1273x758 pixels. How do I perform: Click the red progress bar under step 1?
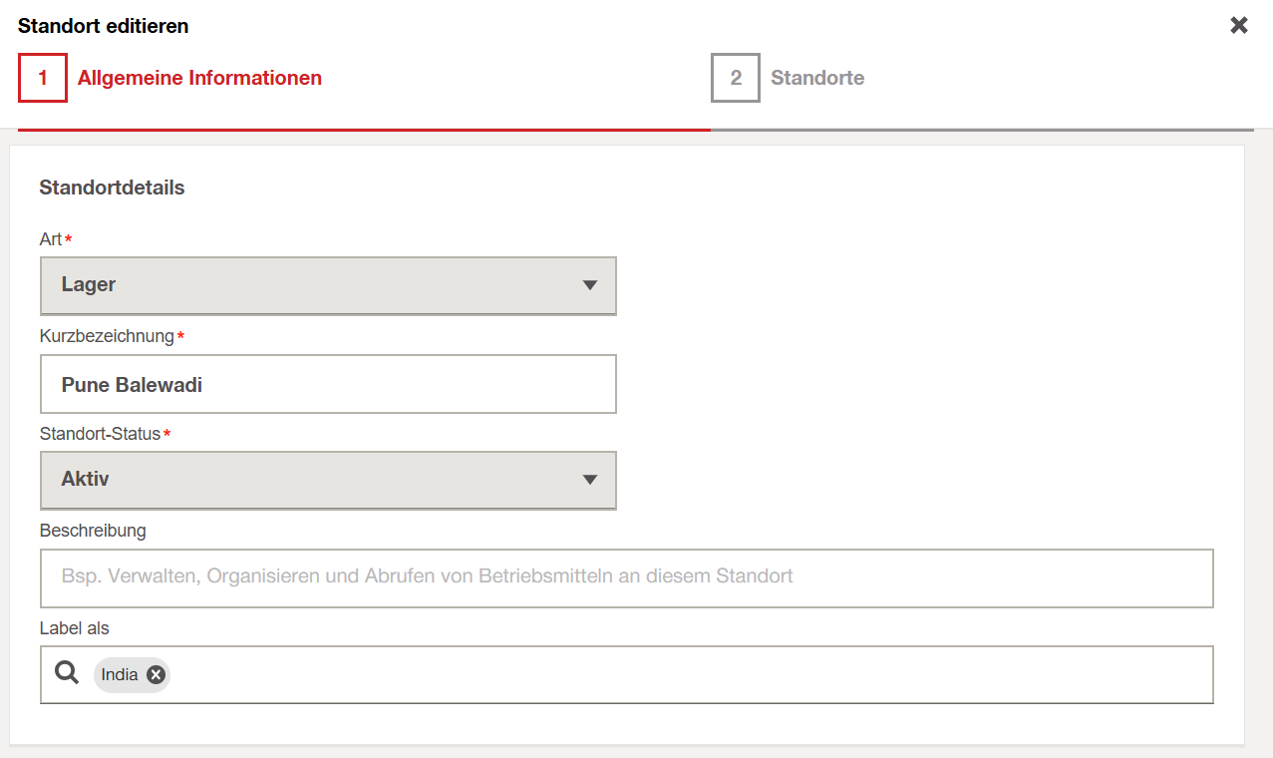(364, 130)
